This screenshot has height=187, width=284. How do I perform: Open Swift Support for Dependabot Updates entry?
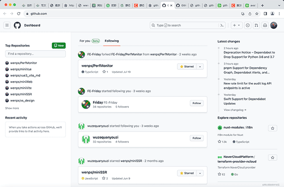245,101
